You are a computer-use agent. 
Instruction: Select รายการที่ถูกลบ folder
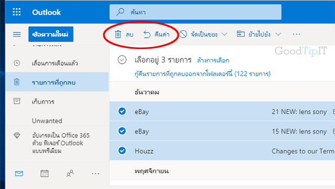click(x=57, y=82)
